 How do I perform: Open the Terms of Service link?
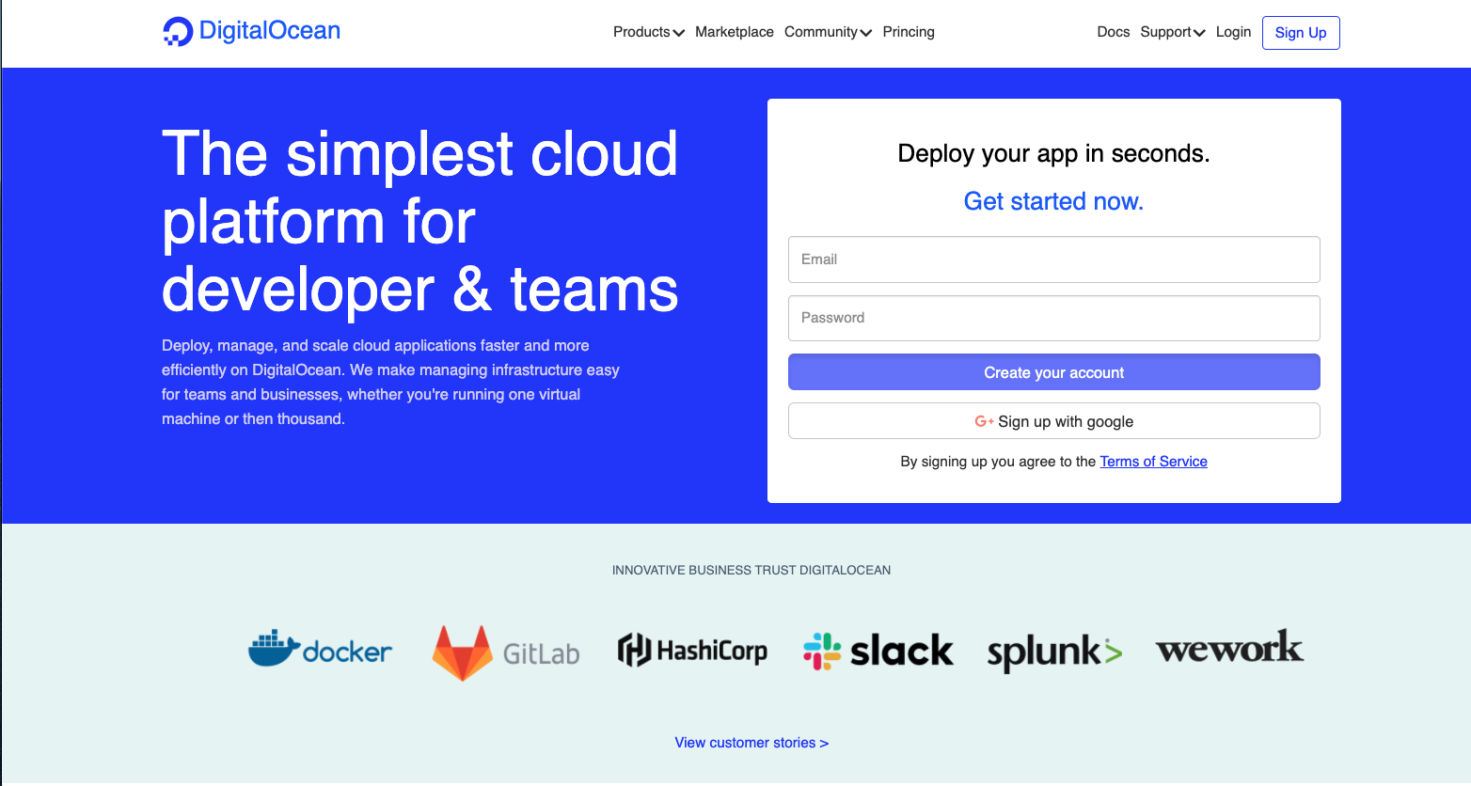(x=1154, y=462)
